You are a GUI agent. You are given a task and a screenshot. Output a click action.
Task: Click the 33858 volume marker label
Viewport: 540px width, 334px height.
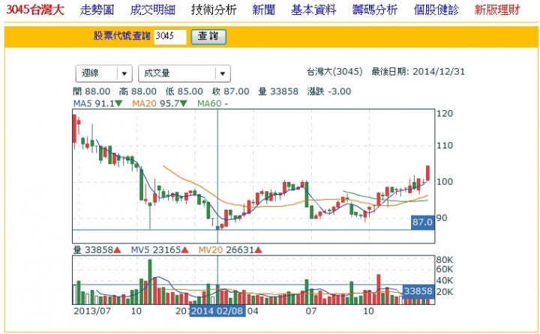coord(418,291)
